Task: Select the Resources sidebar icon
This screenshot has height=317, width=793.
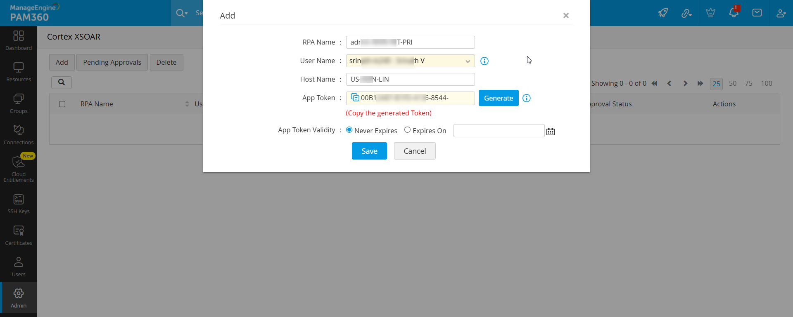Action: (x=19, y=71)
